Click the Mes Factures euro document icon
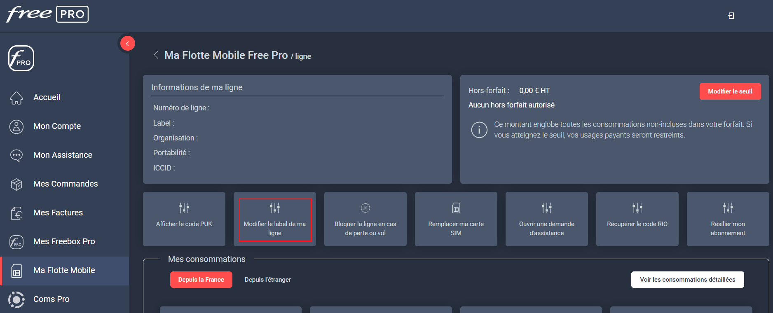Image resolution: width=773 pixels, height=313 pixels. coord(16,213)
